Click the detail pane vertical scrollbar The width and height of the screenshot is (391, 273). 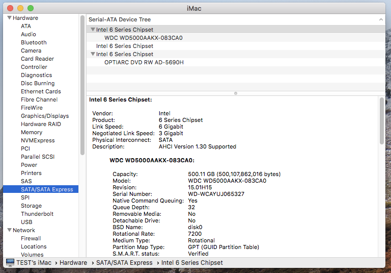(381, 121)
